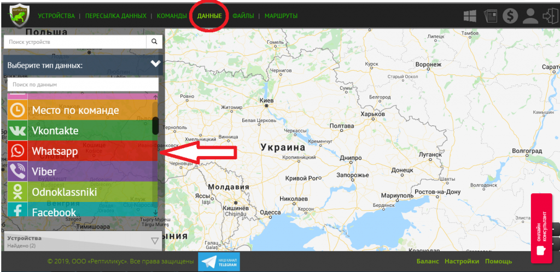Screen dimensions: 560x272
Task: Click Запорожье on the map
Action: pyautogui.click(x=353, y=175)
